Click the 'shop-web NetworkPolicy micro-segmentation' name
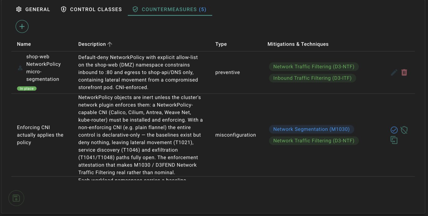The height and width of the screenshot is (216, 428). (x=43, y=68)
